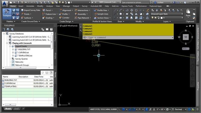Click the search binoculars icon
201x113 pixels.
[x=151, y=2]
